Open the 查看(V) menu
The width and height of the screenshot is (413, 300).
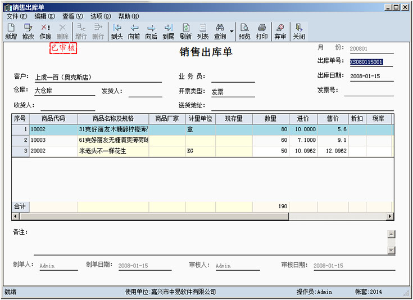pos(72,16)
